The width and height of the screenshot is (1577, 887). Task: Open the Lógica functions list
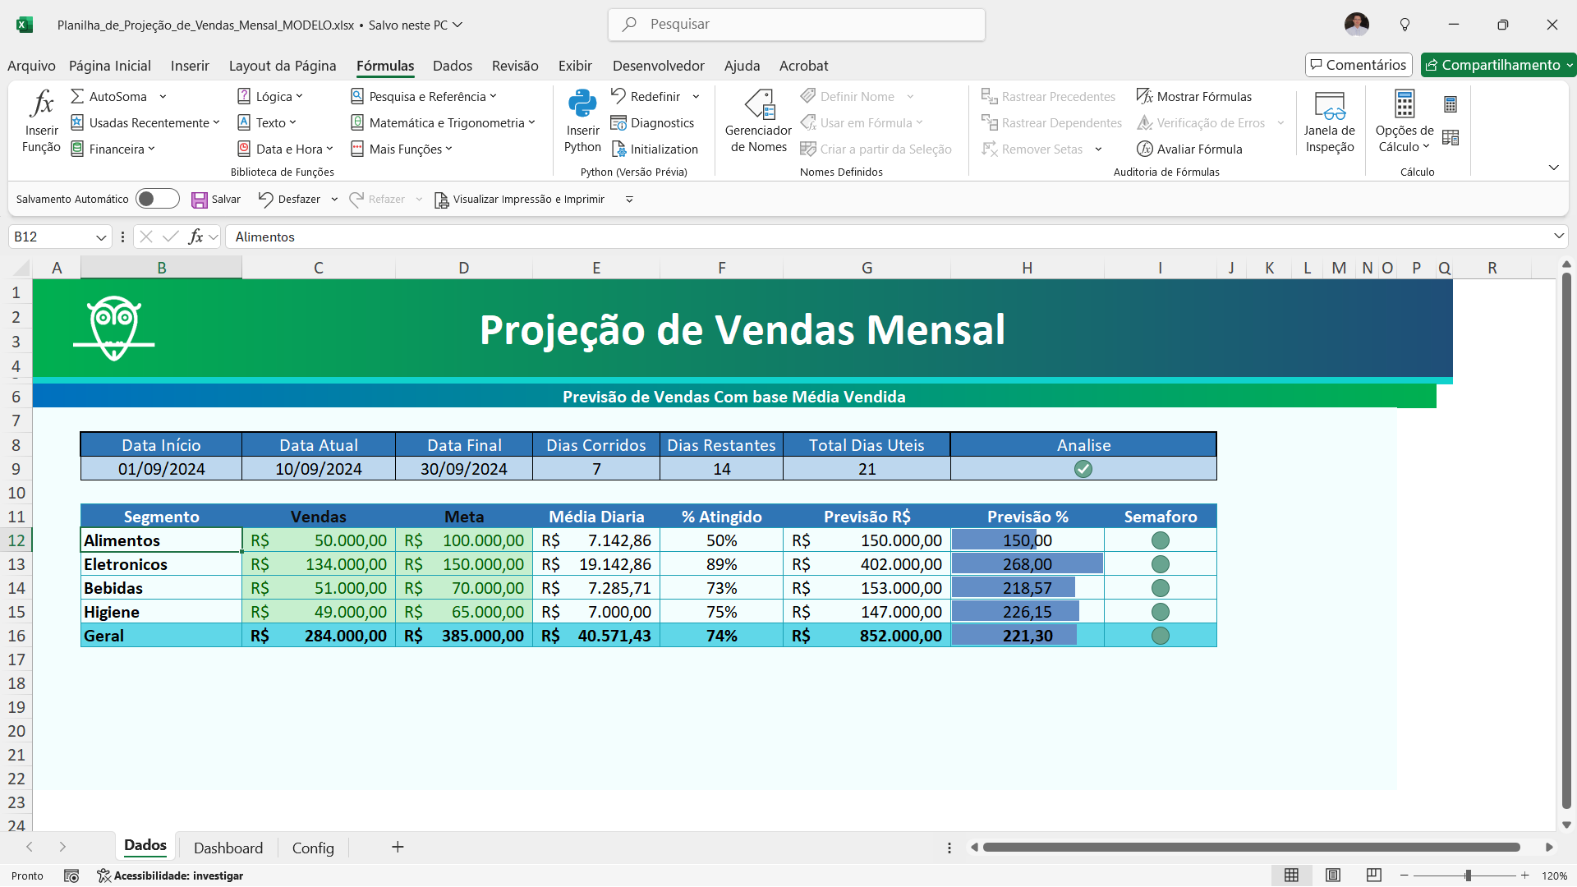tap(270, 96)
